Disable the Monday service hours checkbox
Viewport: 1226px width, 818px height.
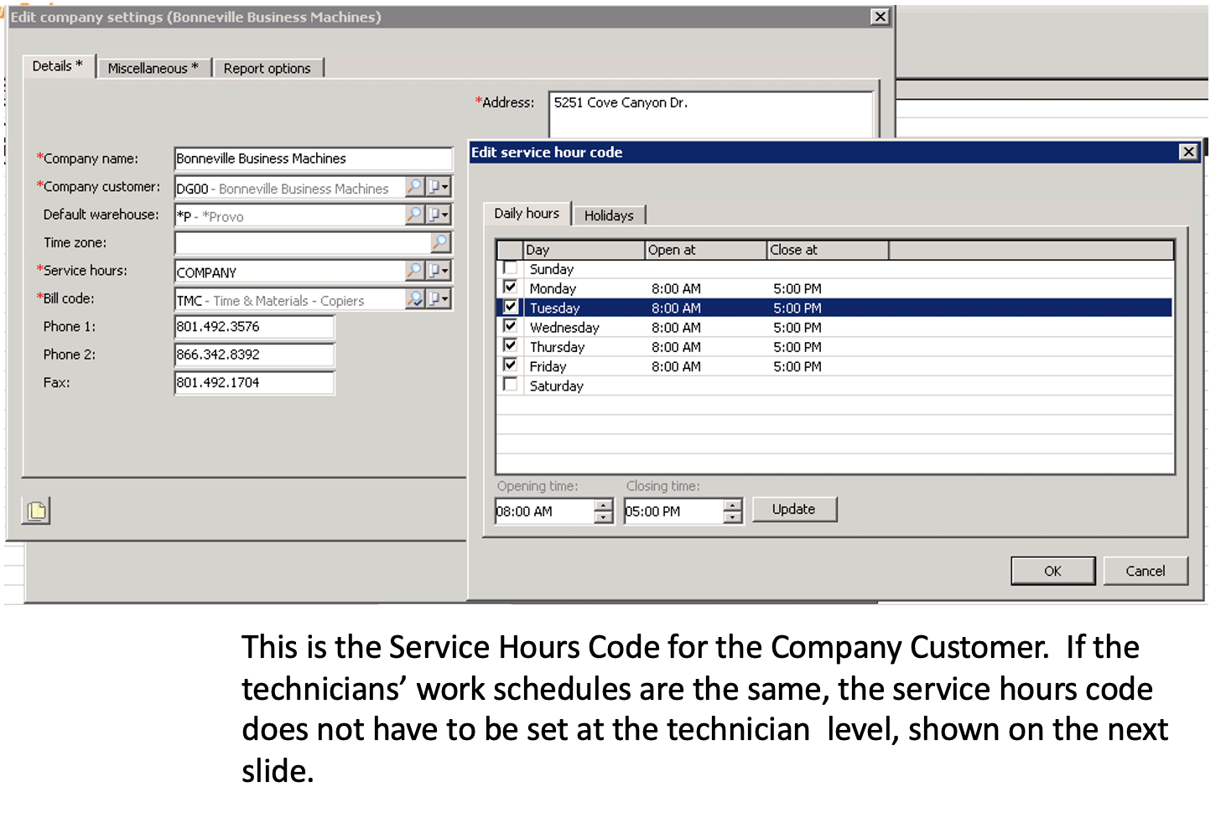pyautogui.click(x=510, y=286)
